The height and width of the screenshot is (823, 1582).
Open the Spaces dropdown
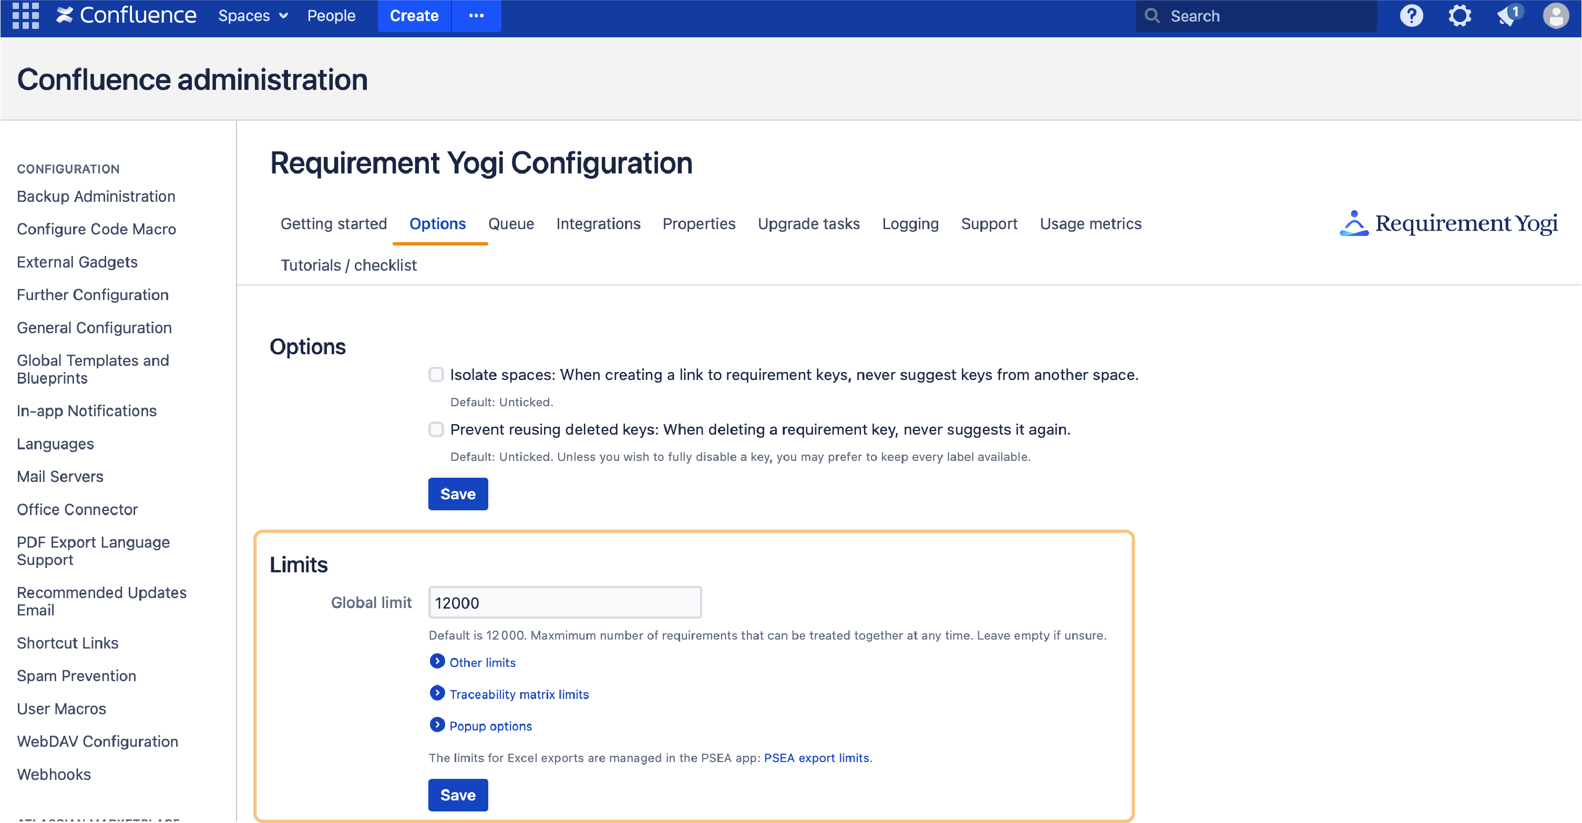(x=252, y=15)
